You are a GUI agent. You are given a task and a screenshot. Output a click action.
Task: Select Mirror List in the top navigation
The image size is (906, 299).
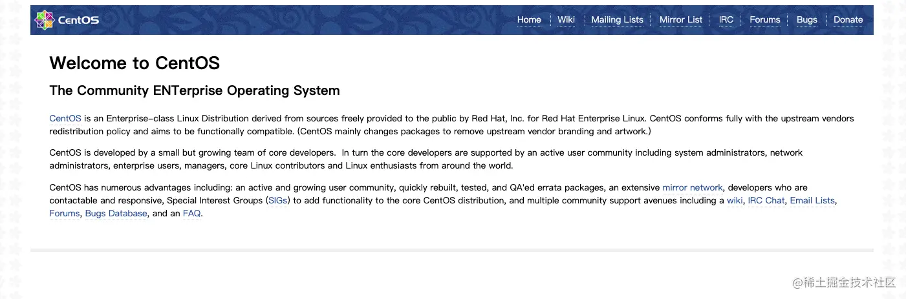(x=681, y=19)
